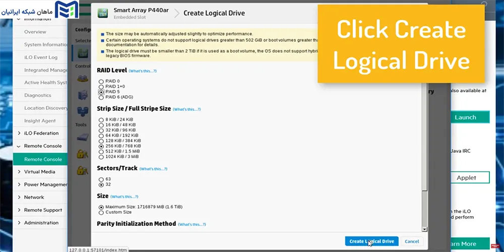Image resolution: width=504 pixels, height=252 pixels.
Task: Expand Power Management section chevron
Action: (x=19, y=184)
